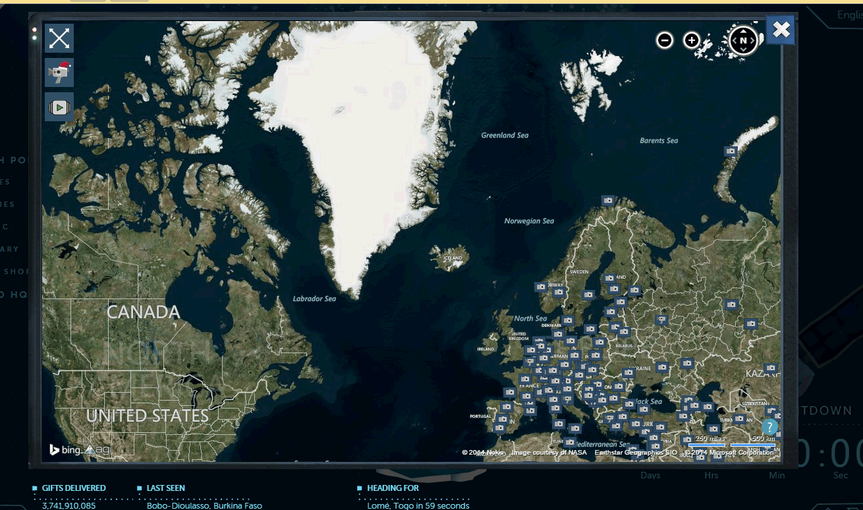
Task: Click the Bing logo on the map
Action: 65,450
